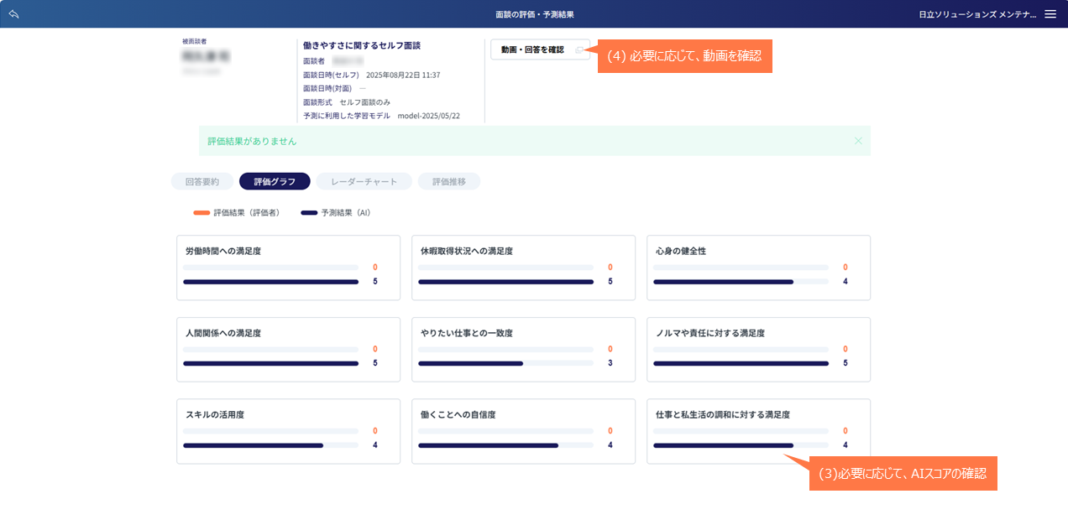Select the 働くことへの自信度 card
The image size is (1068, 525).
[523, 430]
